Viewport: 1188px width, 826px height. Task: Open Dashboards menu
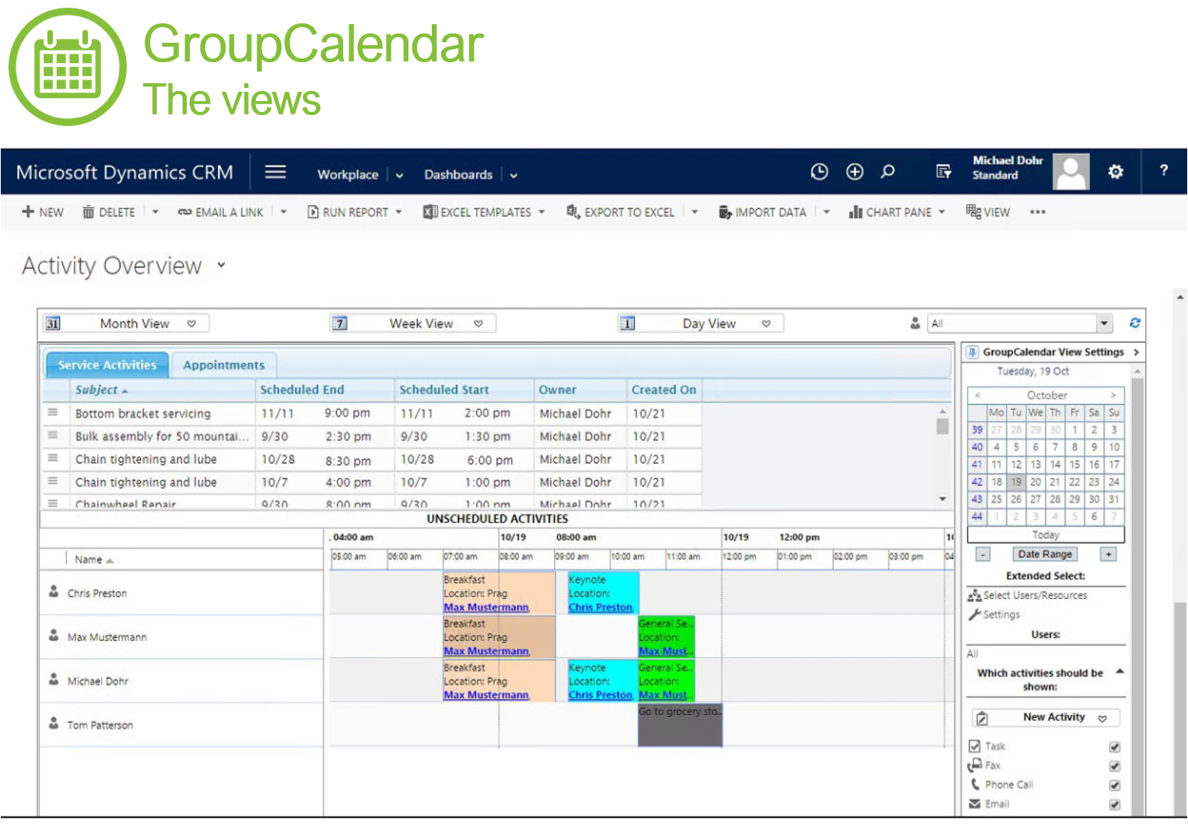(x=458, y=175)
